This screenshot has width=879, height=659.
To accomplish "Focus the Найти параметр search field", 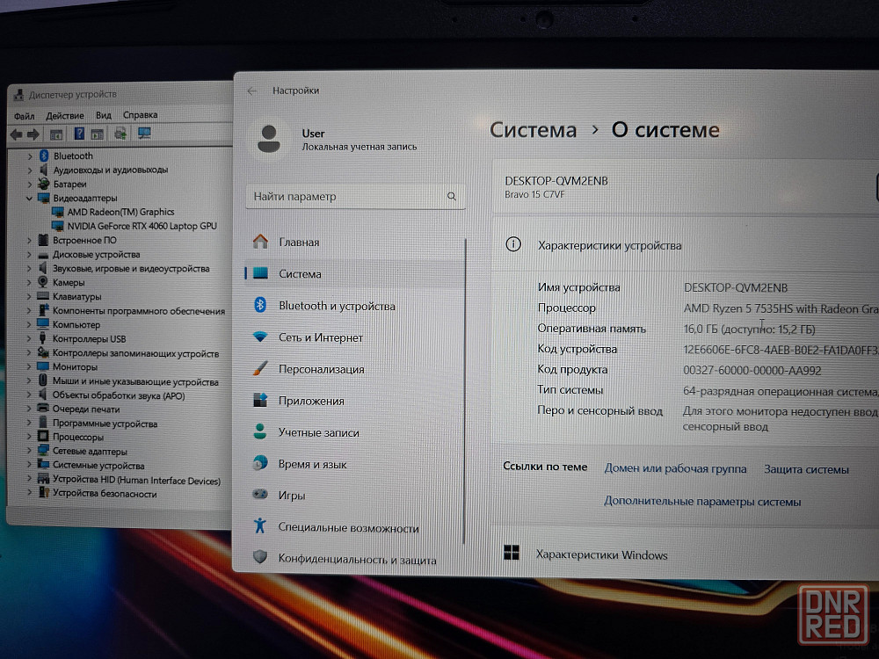I will pos(355,196).
